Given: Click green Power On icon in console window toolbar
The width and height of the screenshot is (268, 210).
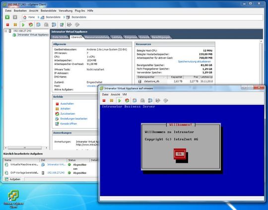Looking at the screenshot, I should click(x=120, y=101).
